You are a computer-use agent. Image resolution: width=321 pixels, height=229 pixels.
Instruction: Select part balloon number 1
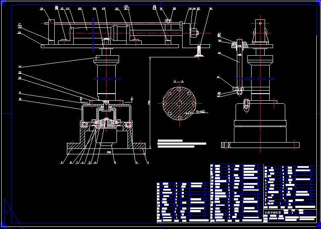pos(148,163)
